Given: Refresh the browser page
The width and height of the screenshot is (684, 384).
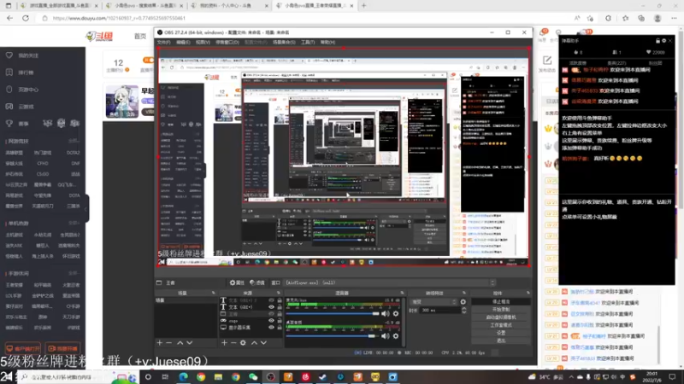Looking at the screenshot, I should coord(26,18).
